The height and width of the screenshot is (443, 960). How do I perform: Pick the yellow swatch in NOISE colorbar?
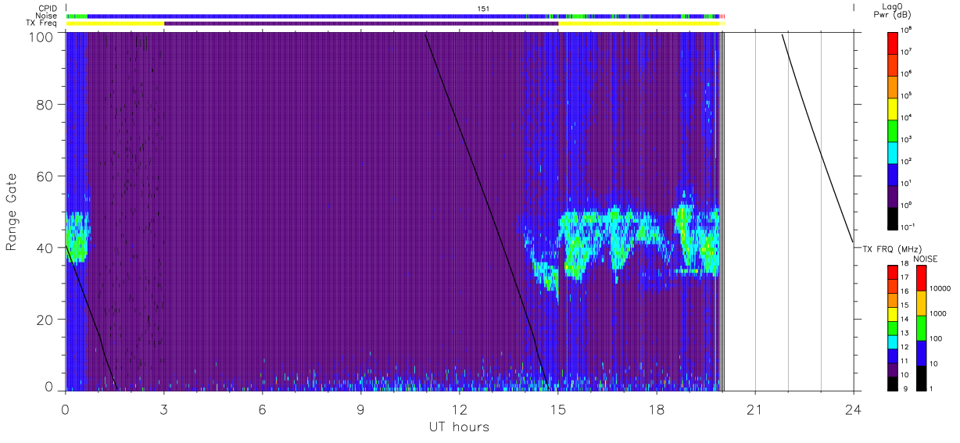[x=922, y=302]
